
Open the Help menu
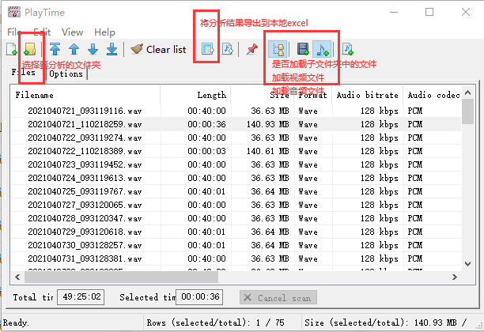(104, 32)
